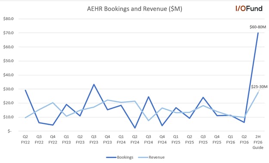This screenshot has width=269, height=163.
Task: Click the Bookings guide point at $70.0
Action: (x=258, y=33)
